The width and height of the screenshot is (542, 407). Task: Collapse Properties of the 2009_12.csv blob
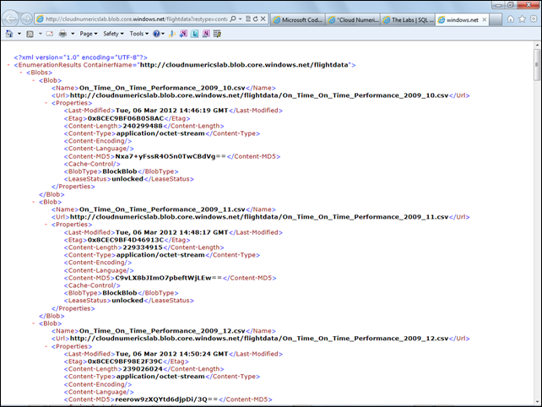[46, 346]
